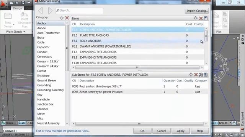Add a new category with the plus icon
The width and height of the screenshot is (245, 137).
(x=61, y=18)
